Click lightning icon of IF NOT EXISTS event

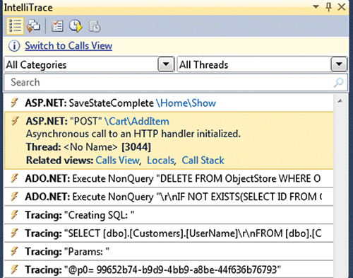point(15,197)
